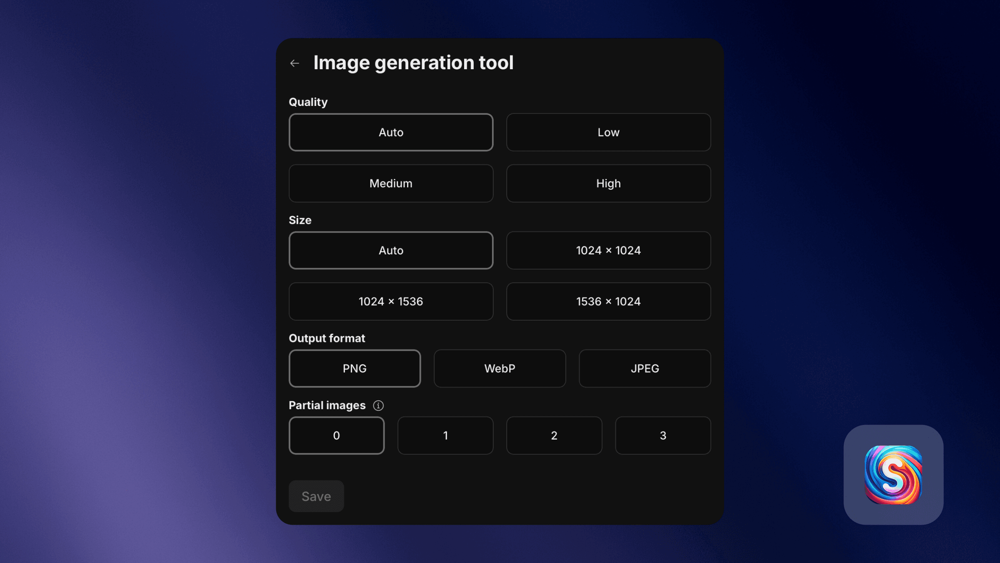Set Partial images to 1
Viewport: 1000px width, 563px height.
pos(445,435)
